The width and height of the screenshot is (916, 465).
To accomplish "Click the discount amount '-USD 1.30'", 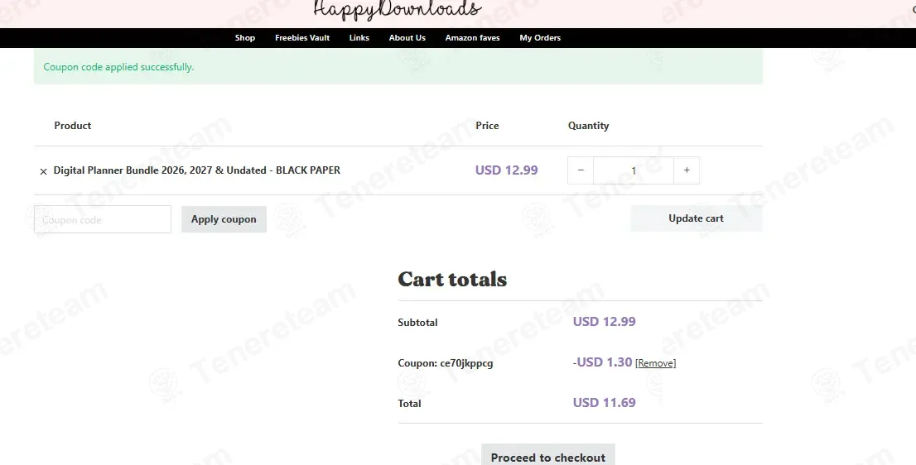I will pos(602,362).
